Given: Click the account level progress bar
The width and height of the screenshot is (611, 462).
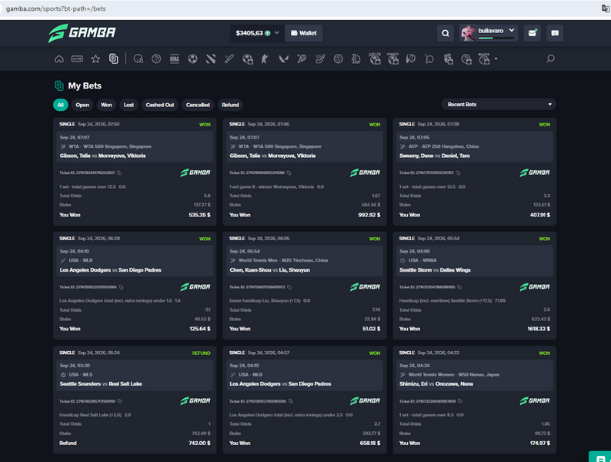Looking at the screenshot, I should [496, 38].
